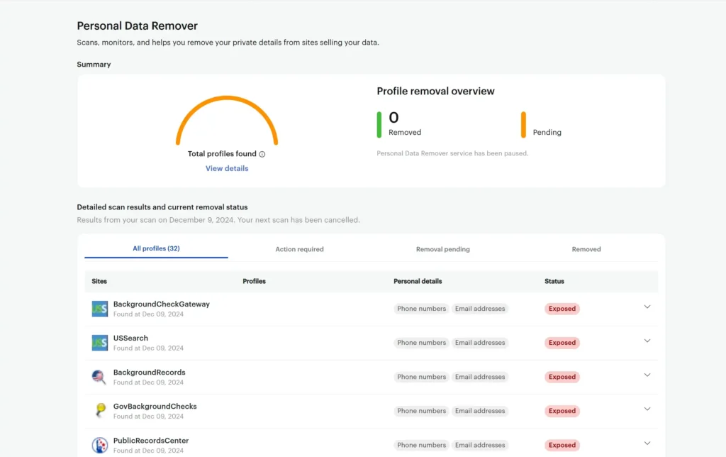This screenshot has width=726, height=457.
Task: Click Email addresses tag in BackgroundRecords row
Action: click(x=480, y=377)
